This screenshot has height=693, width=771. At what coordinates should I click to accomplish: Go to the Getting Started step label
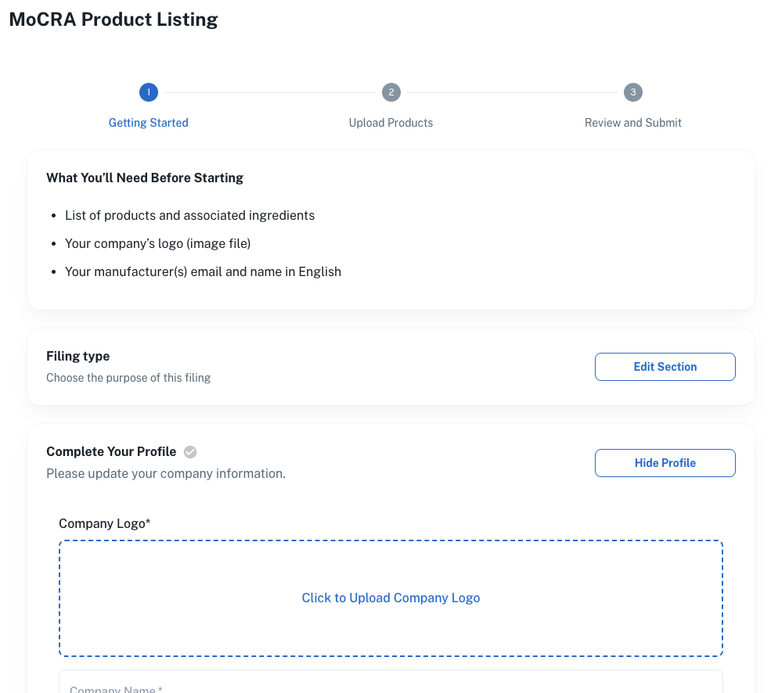tap(148, 123)
